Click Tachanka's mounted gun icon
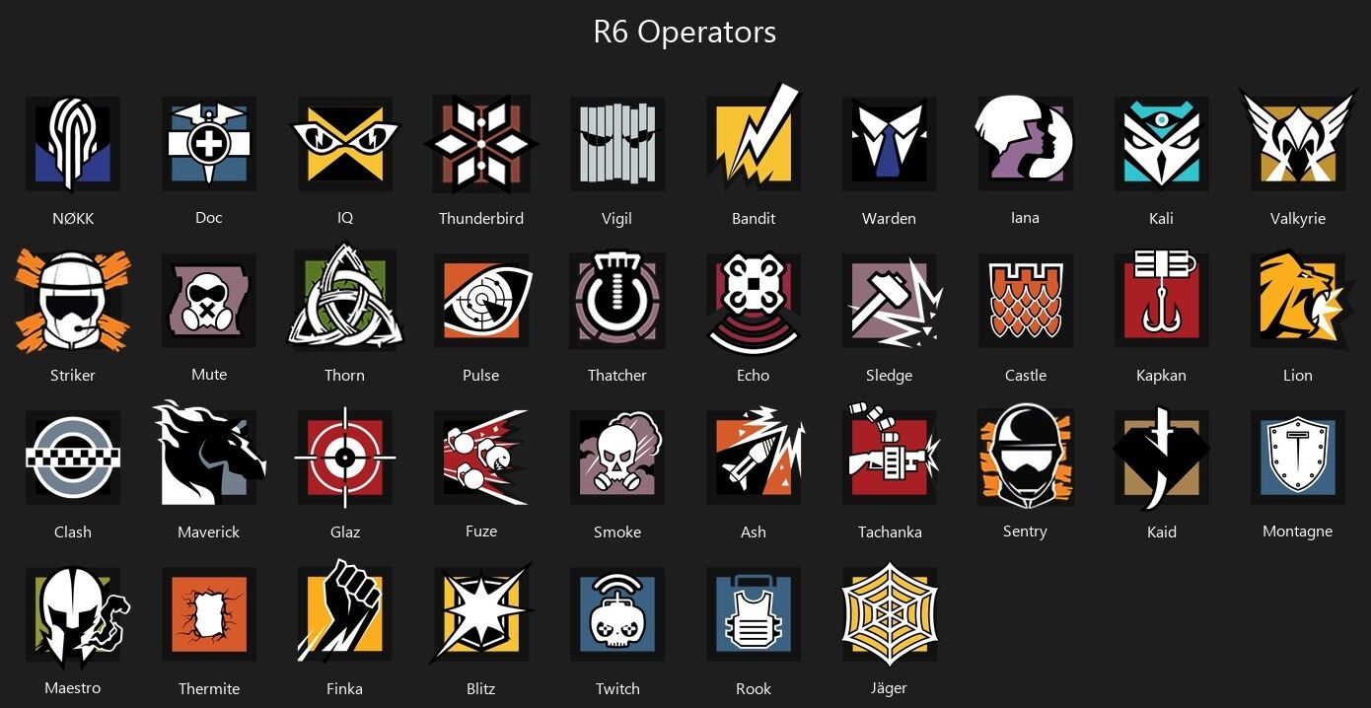 coord(893,454)
